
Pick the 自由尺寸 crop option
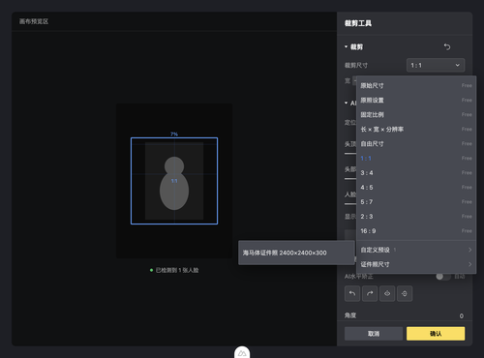(416, 143)
